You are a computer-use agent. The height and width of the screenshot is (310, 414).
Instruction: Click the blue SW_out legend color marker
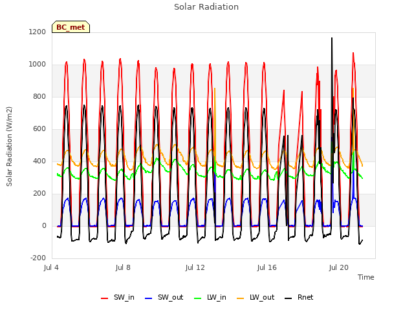tap(149, 298)
